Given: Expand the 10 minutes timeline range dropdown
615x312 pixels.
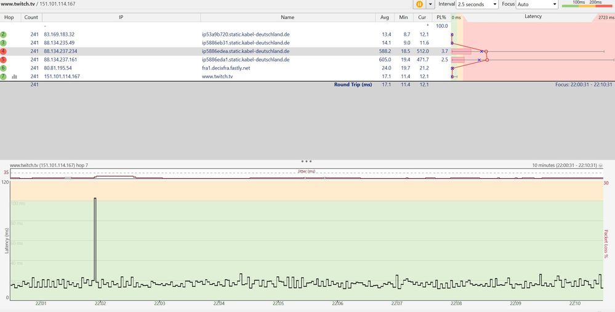Looking at the screenshot, I should click(x=600, y=166).
